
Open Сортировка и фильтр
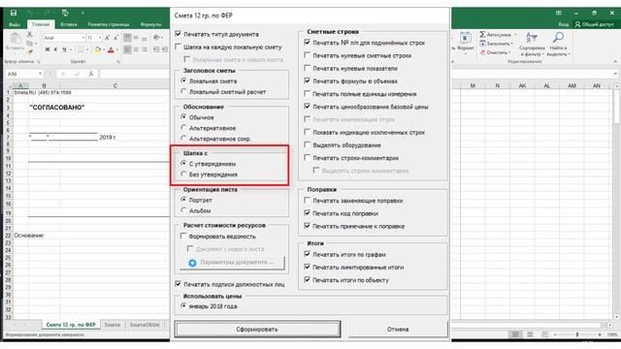click(x=532, y=44)
